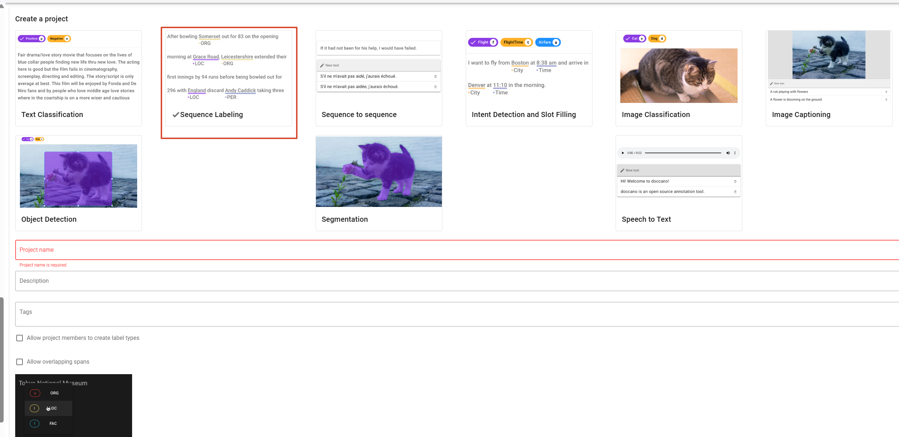Click the audio progress seek bar
The image size is (899, 437).
tap(683, 153)
